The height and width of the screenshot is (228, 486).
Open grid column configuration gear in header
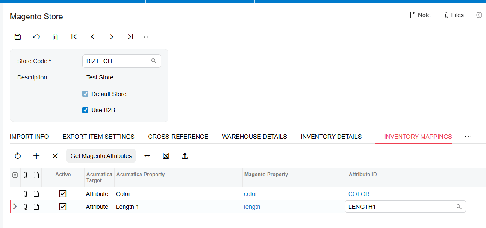click(x=15, y=175)
